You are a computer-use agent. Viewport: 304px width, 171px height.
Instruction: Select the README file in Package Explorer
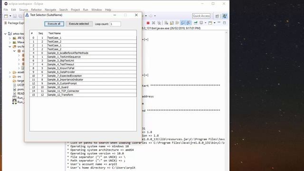point(19,94)
